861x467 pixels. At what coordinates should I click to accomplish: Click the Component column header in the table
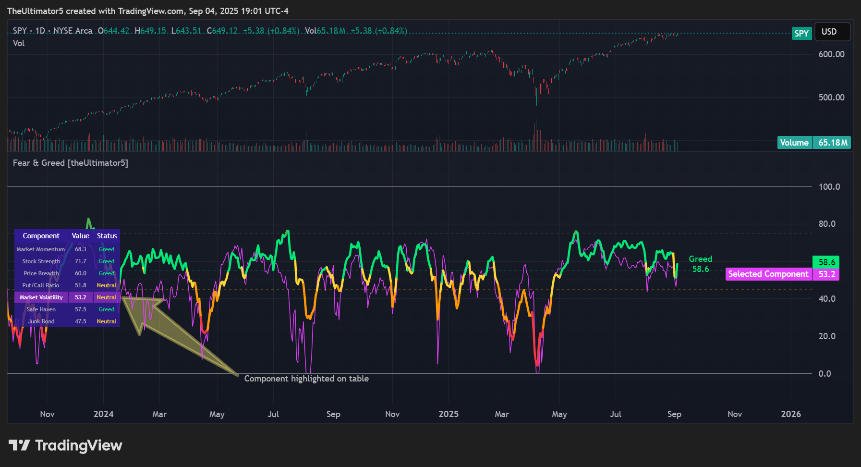(41, 236)
